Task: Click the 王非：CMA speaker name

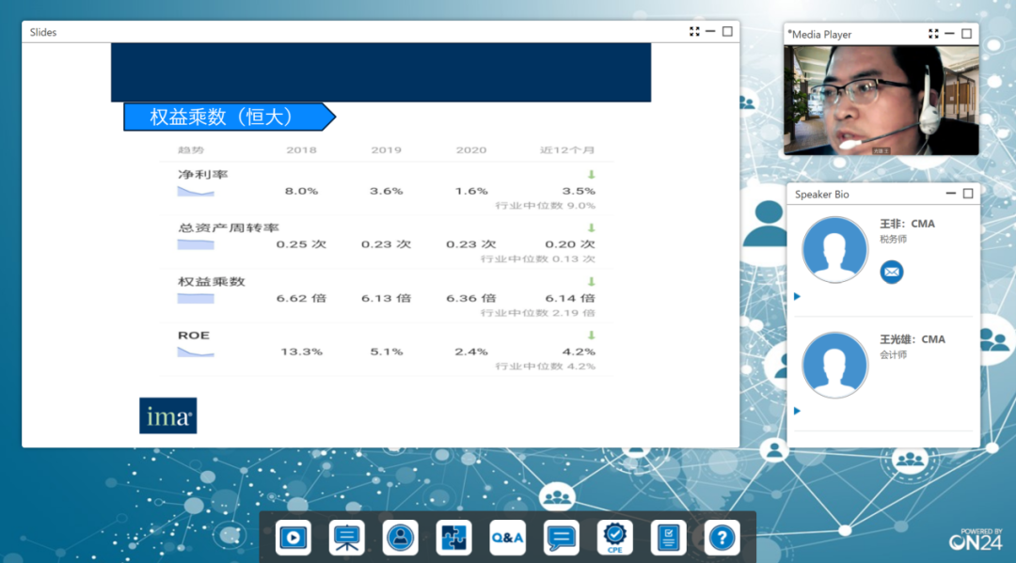Action: coord(907,224)
